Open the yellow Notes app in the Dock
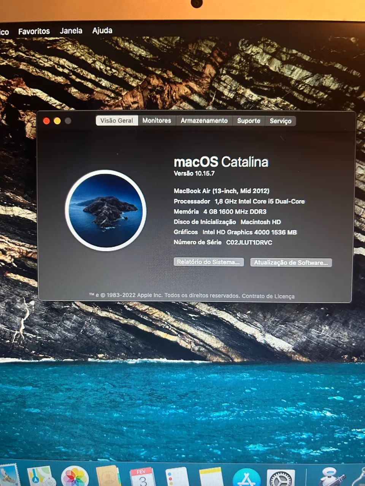Viewport: 365px width, 486px height. click(x=211, y=477)
